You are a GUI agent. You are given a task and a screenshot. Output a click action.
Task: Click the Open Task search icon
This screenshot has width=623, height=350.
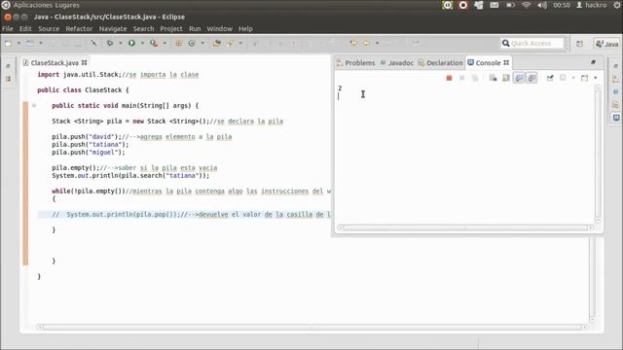point(230,43)
